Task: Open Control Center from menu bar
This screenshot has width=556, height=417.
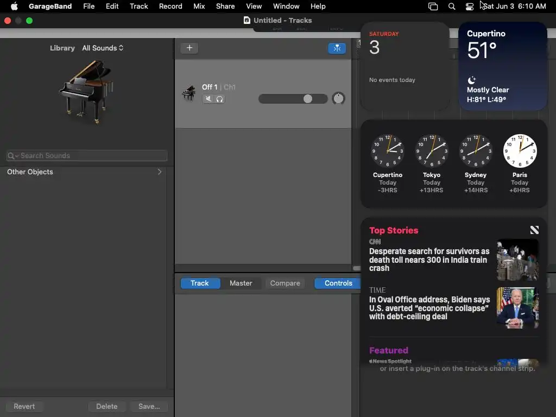Action: coord(469,7)
